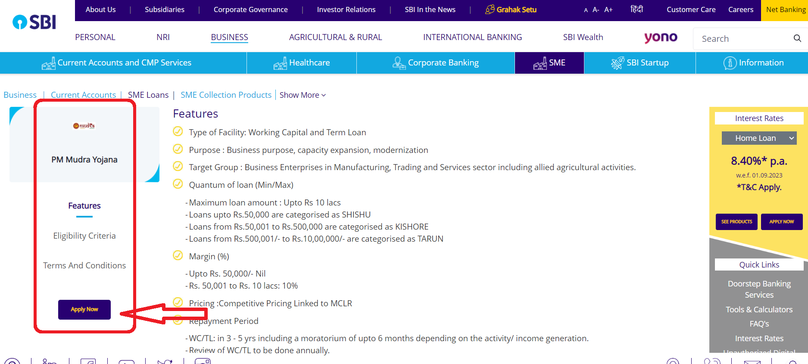Click the Grahak Setu people icon

tap(490, 9)
